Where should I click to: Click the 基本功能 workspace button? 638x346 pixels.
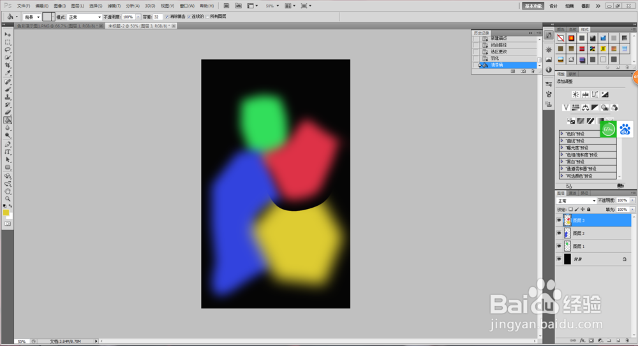533,6
